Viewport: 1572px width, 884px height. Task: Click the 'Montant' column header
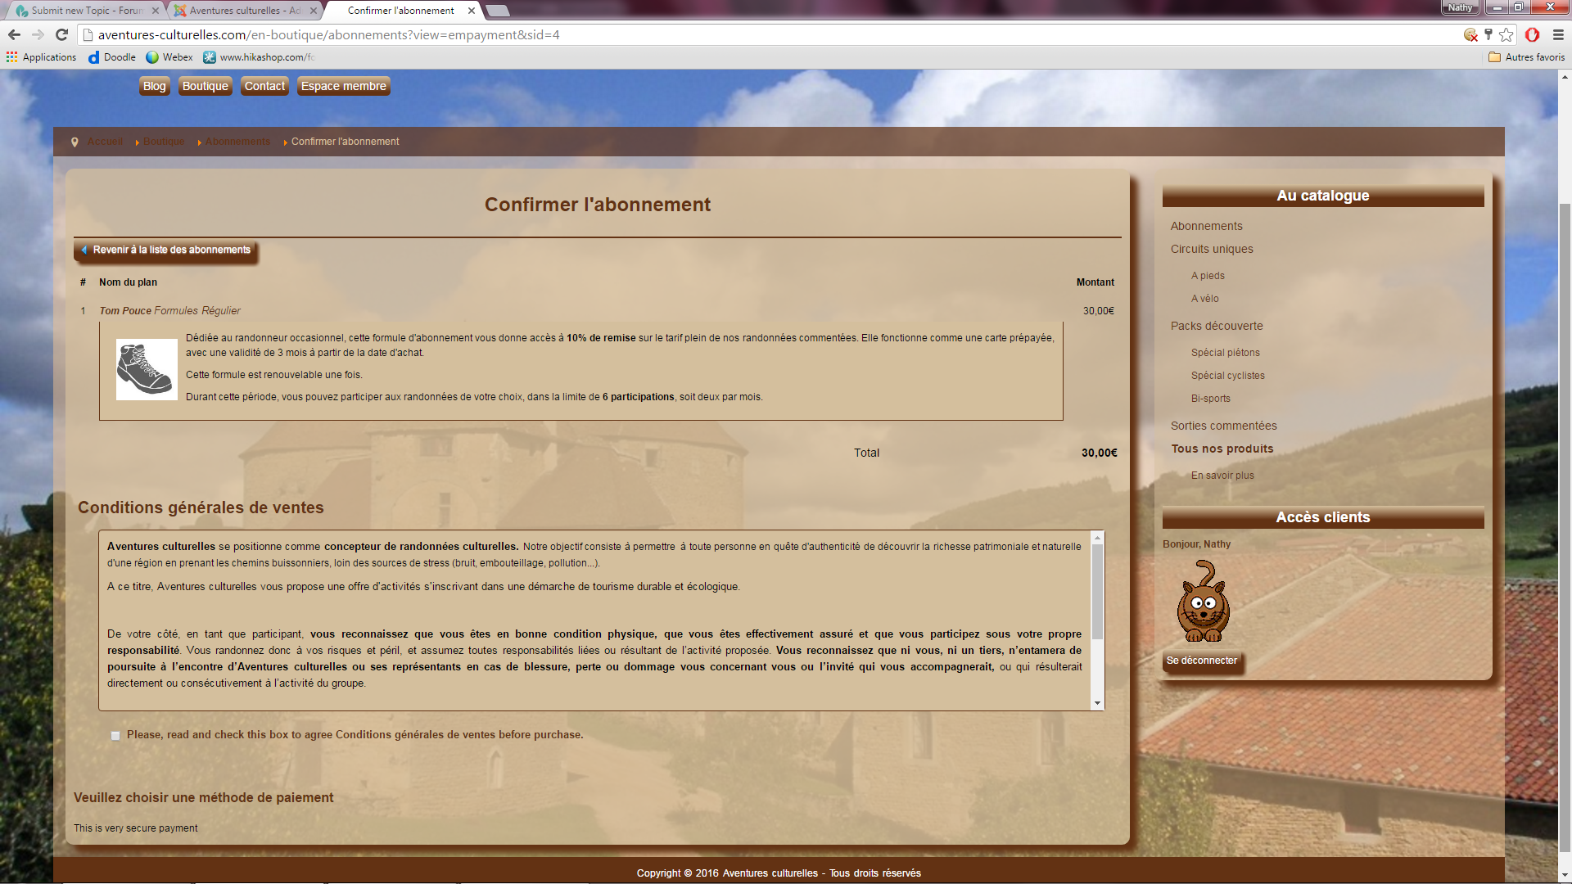1095,282
